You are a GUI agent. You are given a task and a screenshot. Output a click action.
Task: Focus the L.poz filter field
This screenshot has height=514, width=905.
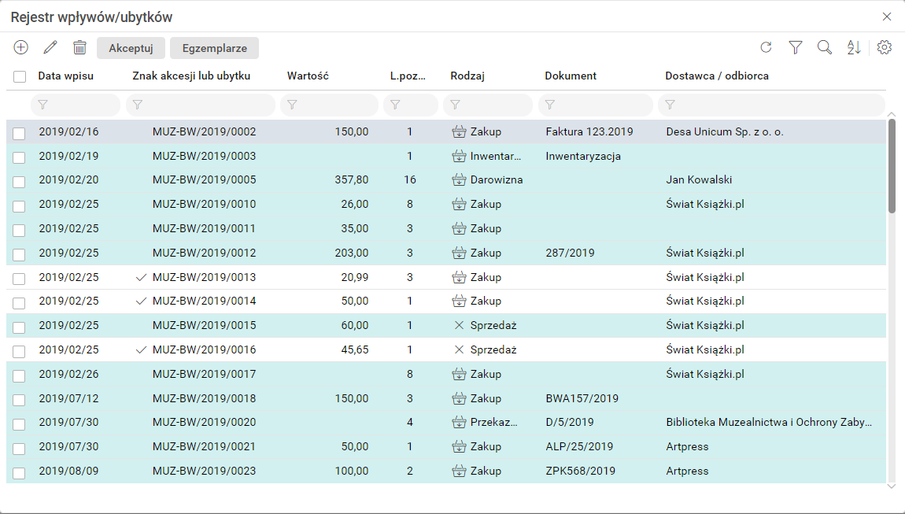click(x=411, y=105)
